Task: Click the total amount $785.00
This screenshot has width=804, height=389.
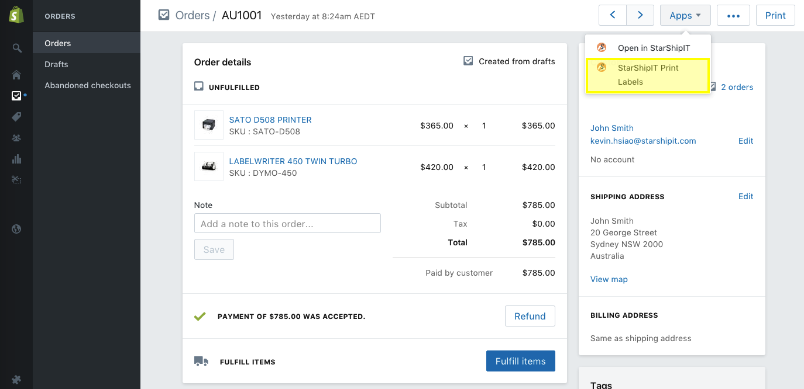Action: click(x=538, y=242)
